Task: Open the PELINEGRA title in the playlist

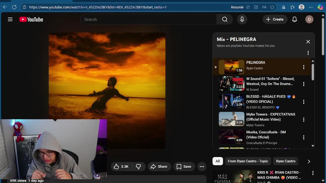Action: (x=256, y=63)
